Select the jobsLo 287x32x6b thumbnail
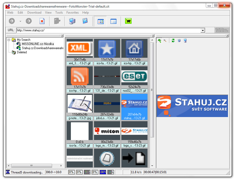This screenshot has width=235, height=180. pos(107,103)
